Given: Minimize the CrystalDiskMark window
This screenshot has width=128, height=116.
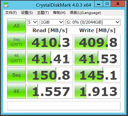Looking at the screenshot, I should click(99, 4).
